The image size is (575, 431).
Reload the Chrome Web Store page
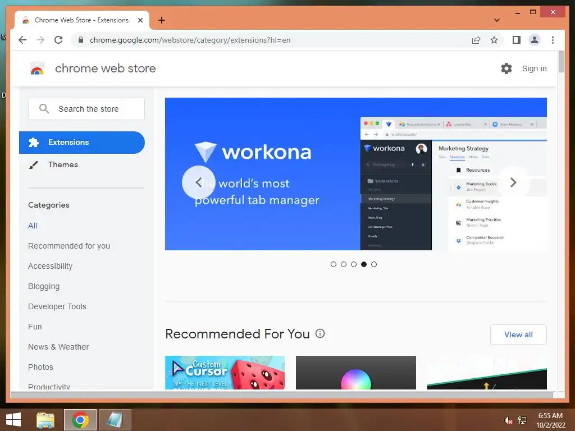click(58, 40)
